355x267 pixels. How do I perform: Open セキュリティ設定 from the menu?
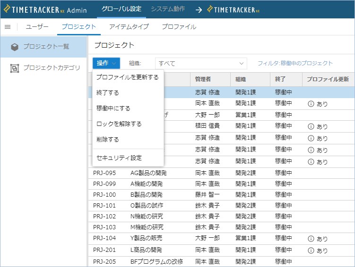coord(119,158)
